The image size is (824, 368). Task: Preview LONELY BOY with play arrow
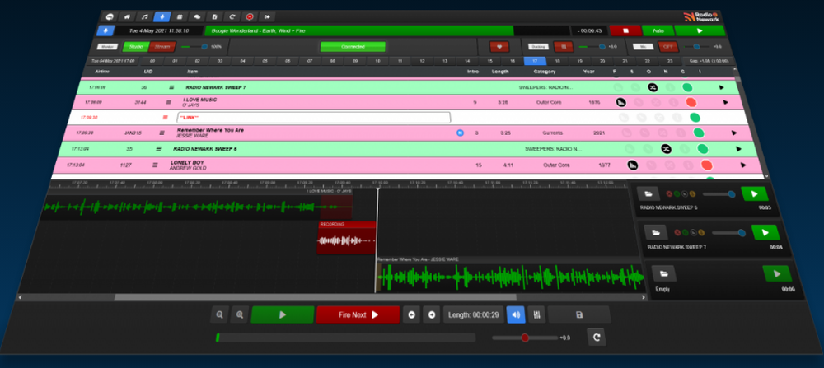[743, 165]
